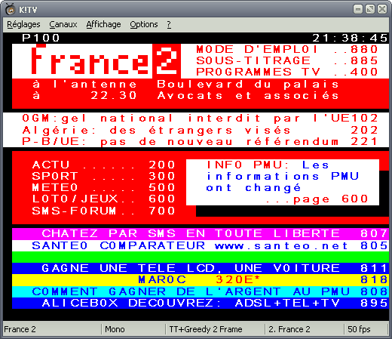Open the Options menu
Screen dimensions: 392x339
pyautogui.click(x=144, y=24)
